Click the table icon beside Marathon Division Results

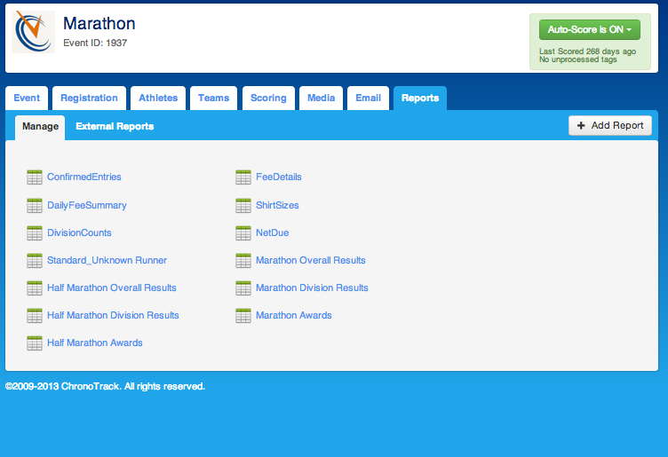tap(243, 288)
